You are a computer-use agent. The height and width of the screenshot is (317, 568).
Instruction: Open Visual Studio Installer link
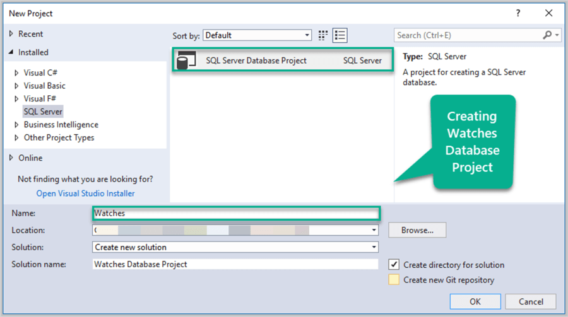(85, 193)
